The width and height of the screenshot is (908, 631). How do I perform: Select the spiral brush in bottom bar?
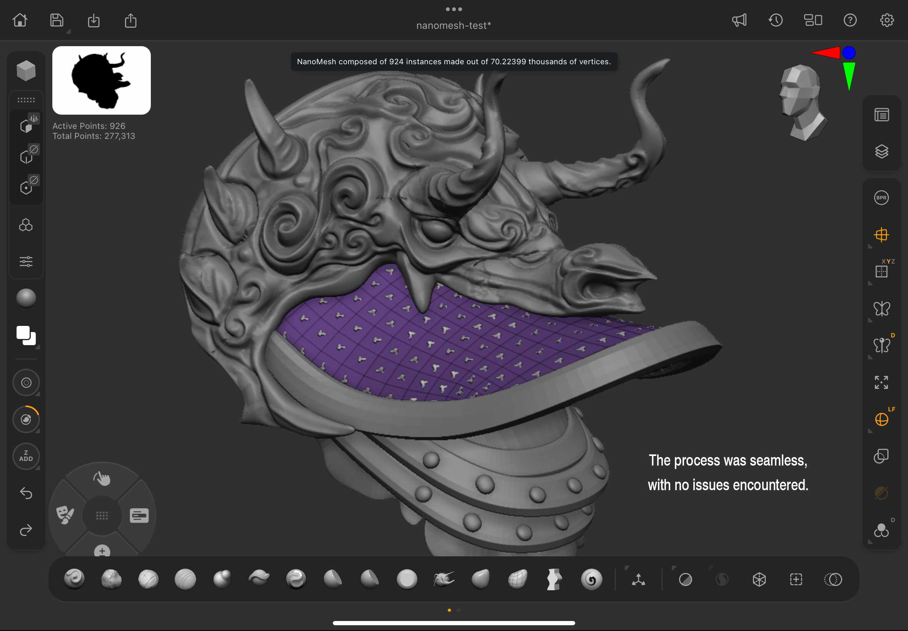tap(591, 579)
